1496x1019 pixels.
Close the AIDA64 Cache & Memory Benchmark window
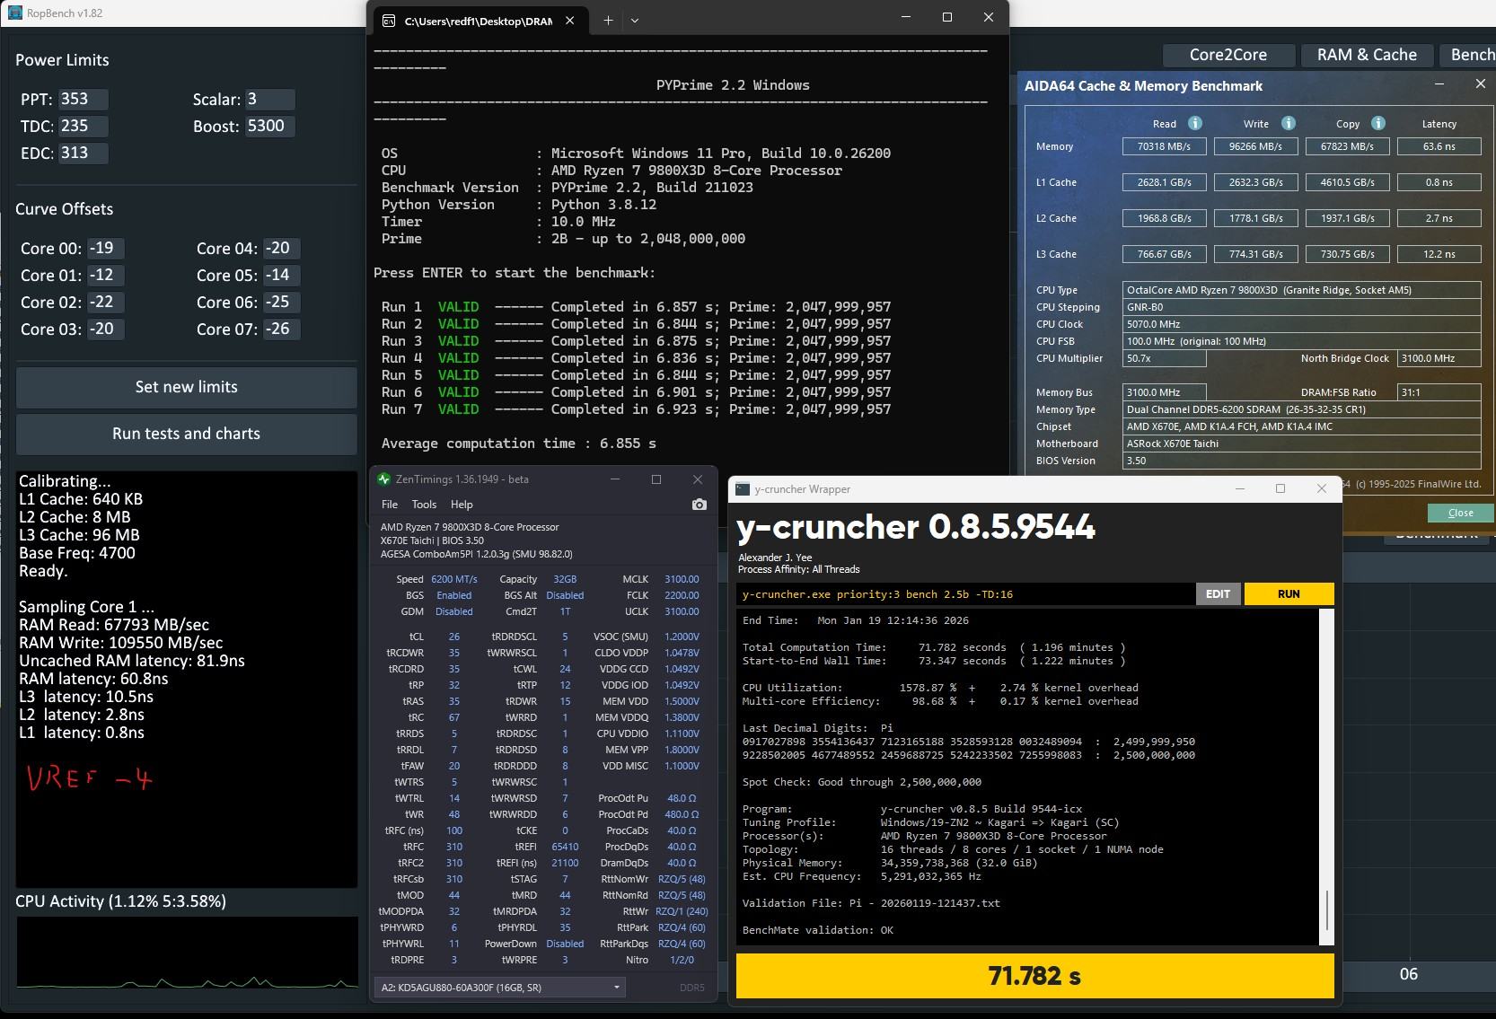[1481, 83]
